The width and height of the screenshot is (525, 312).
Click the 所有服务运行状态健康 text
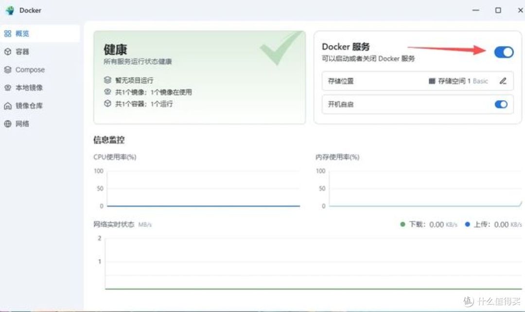point(138,62)
